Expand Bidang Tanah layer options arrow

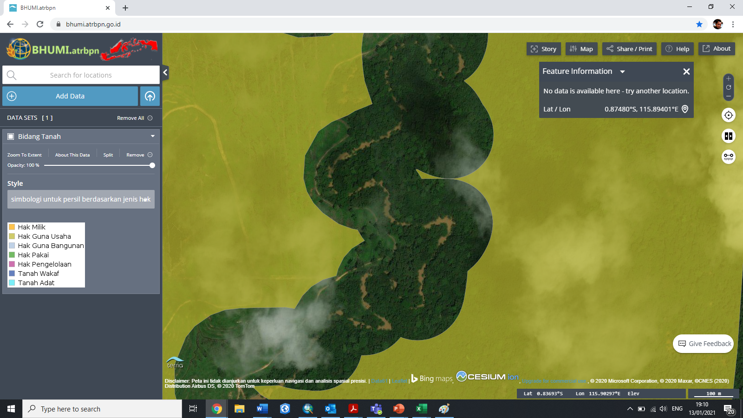(x=152, y=137)
